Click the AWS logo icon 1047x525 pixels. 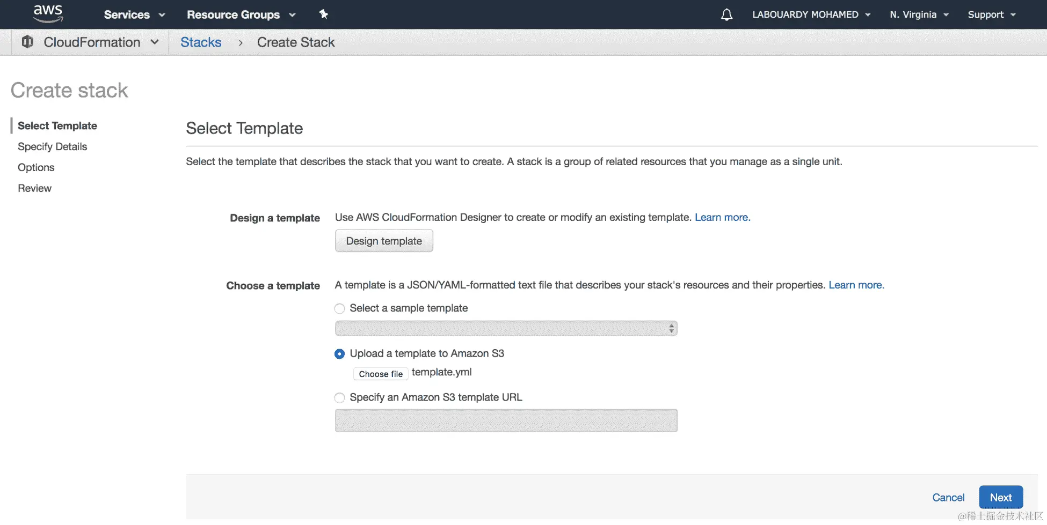click(x=48, y=14)
